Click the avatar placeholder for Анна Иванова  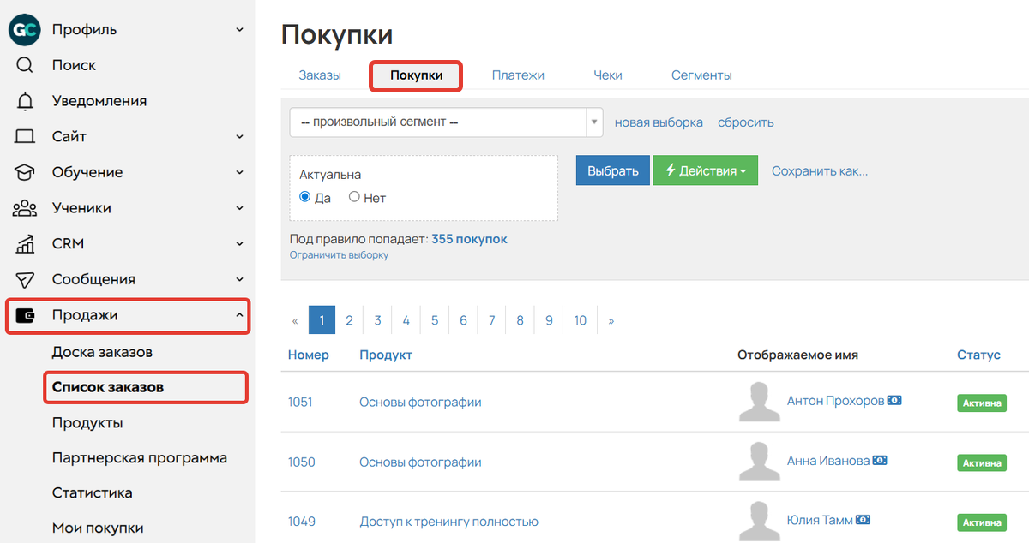[759, 460]
